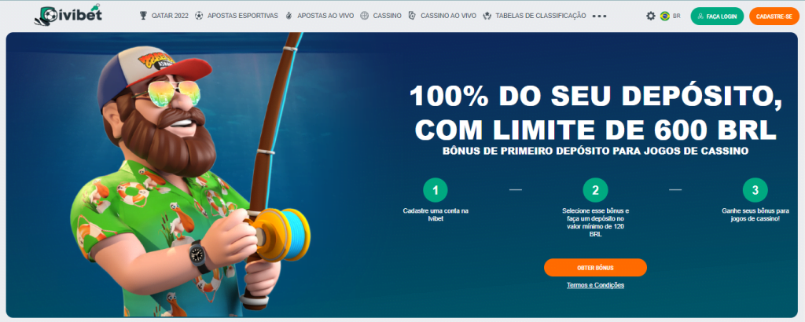
Task: Click the Obter Bônus button
Action: click(x=596, y=268)
